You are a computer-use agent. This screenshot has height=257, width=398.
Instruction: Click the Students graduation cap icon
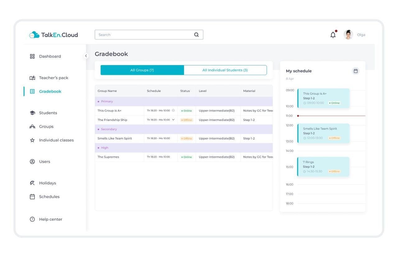point(32,113)
